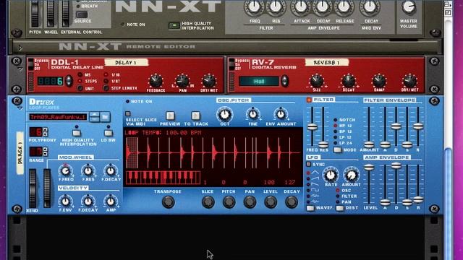This screenshot has width=463, height=260.
Task: Click the rack vertical scrollbar thumb
Action: click(449, 204)
